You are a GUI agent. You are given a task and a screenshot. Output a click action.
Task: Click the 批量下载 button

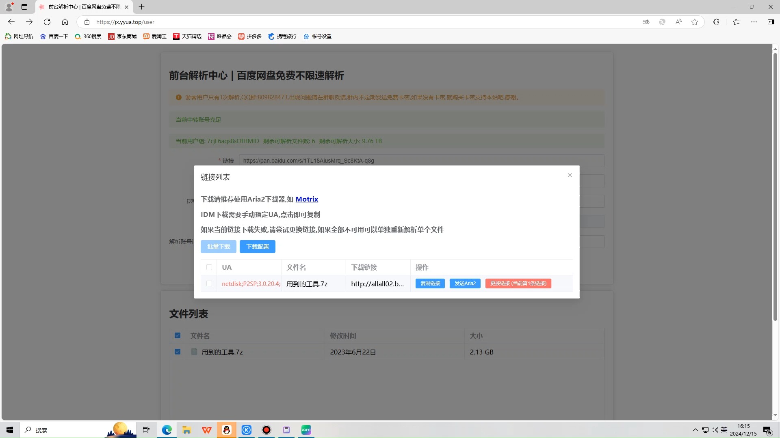point(219,247)
